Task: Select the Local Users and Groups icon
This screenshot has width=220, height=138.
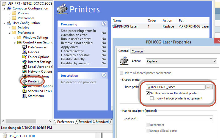Action: [24, 67]
